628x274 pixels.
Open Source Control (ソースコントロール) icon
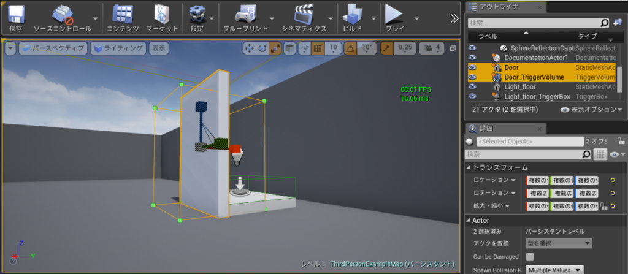63,15
